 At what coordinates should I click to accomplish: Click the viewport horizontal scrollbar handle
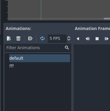107,19
